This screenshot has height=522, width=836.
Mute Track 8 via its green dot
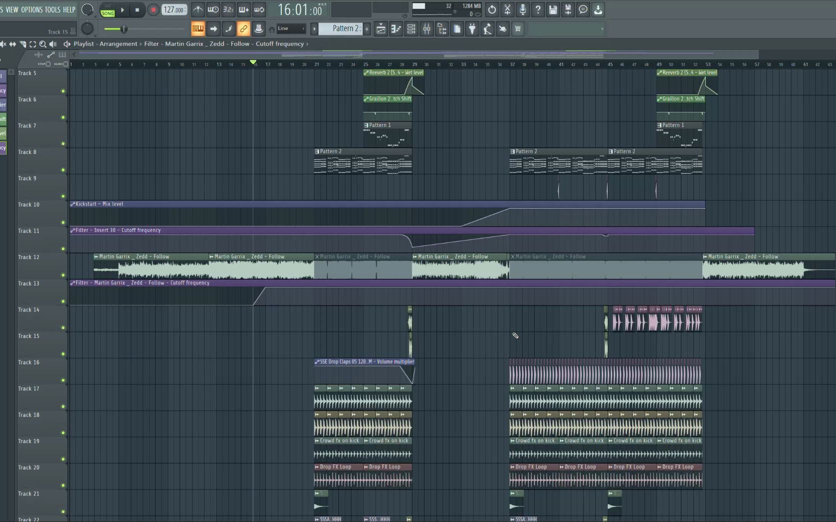pos(63,170)
